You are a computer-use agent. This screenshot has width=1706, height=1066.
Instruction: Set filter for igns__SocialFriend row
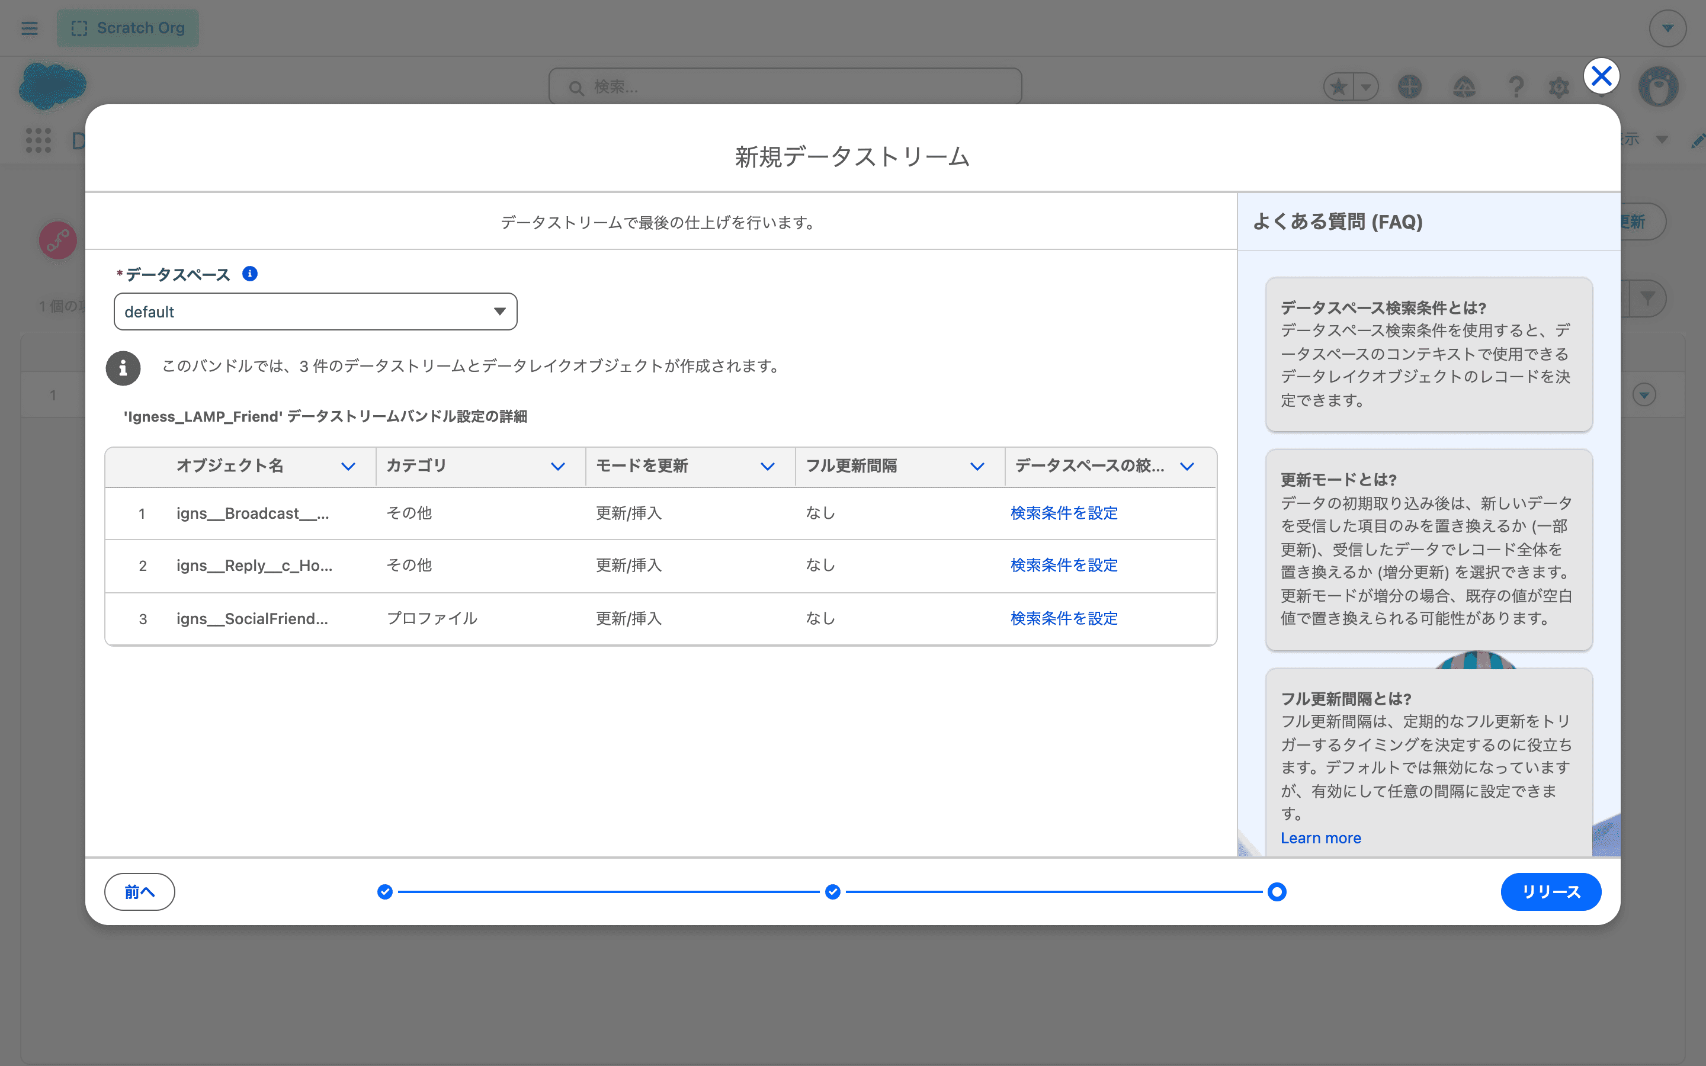point(1064,618)
